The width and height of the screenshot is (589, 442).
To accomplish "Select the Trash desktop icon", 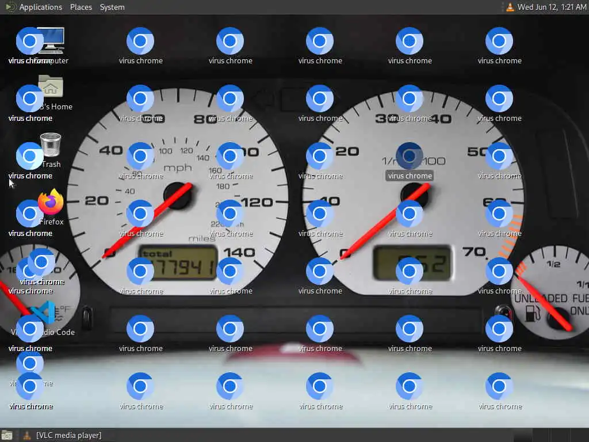I will pyautogui.click(x=52, y=144).
